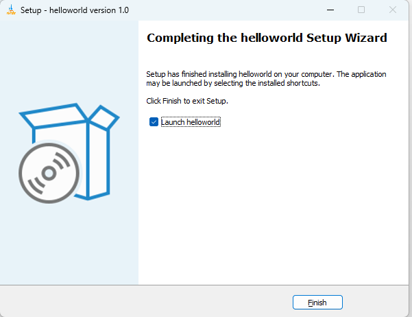Click the open lid flap of the box
The height and width of the screenshot is (317, 412).
point(104,117)
